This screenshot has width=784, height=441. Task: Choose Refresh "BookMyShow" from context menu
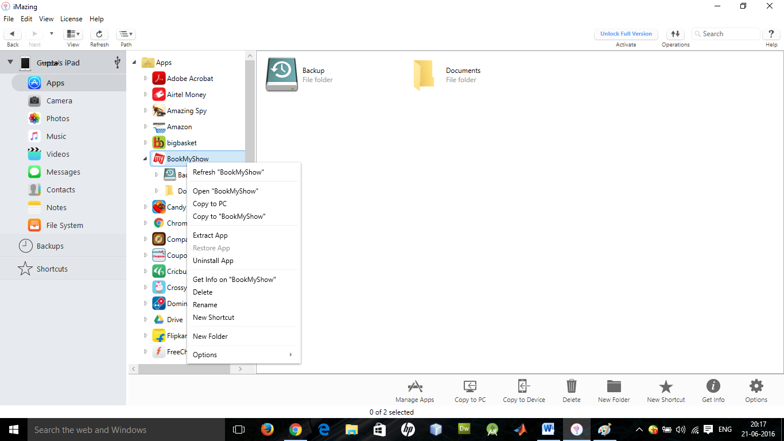[243, 172]
